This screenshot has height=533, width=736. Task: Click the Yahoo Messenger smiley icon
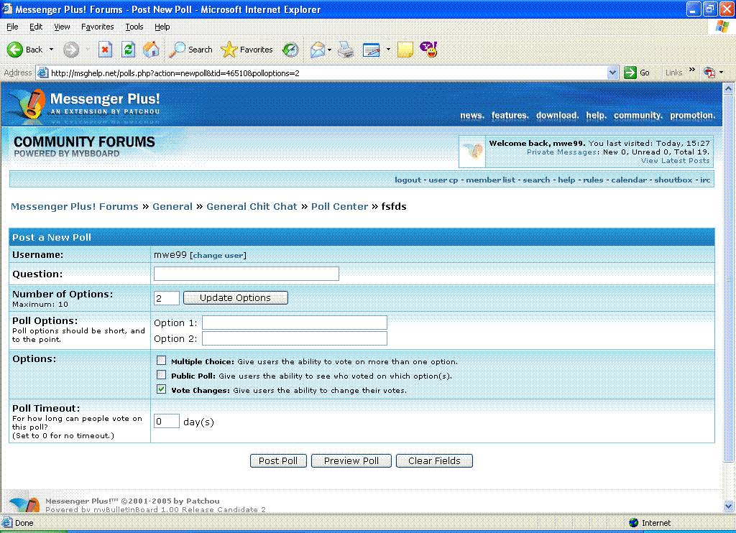pyautogui.click(x=428, y=49)
